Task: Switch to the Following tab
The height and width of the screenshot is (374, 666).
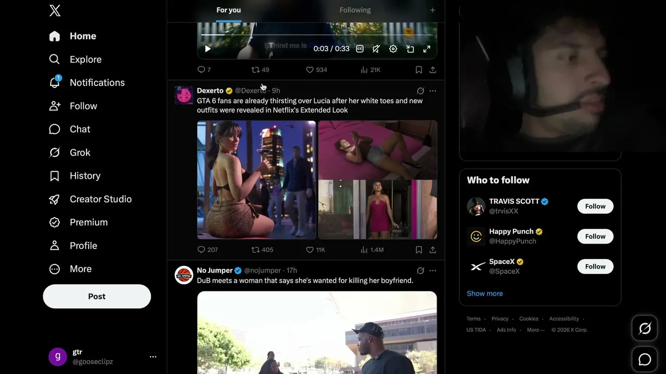Action: click(x=355, y=10)
